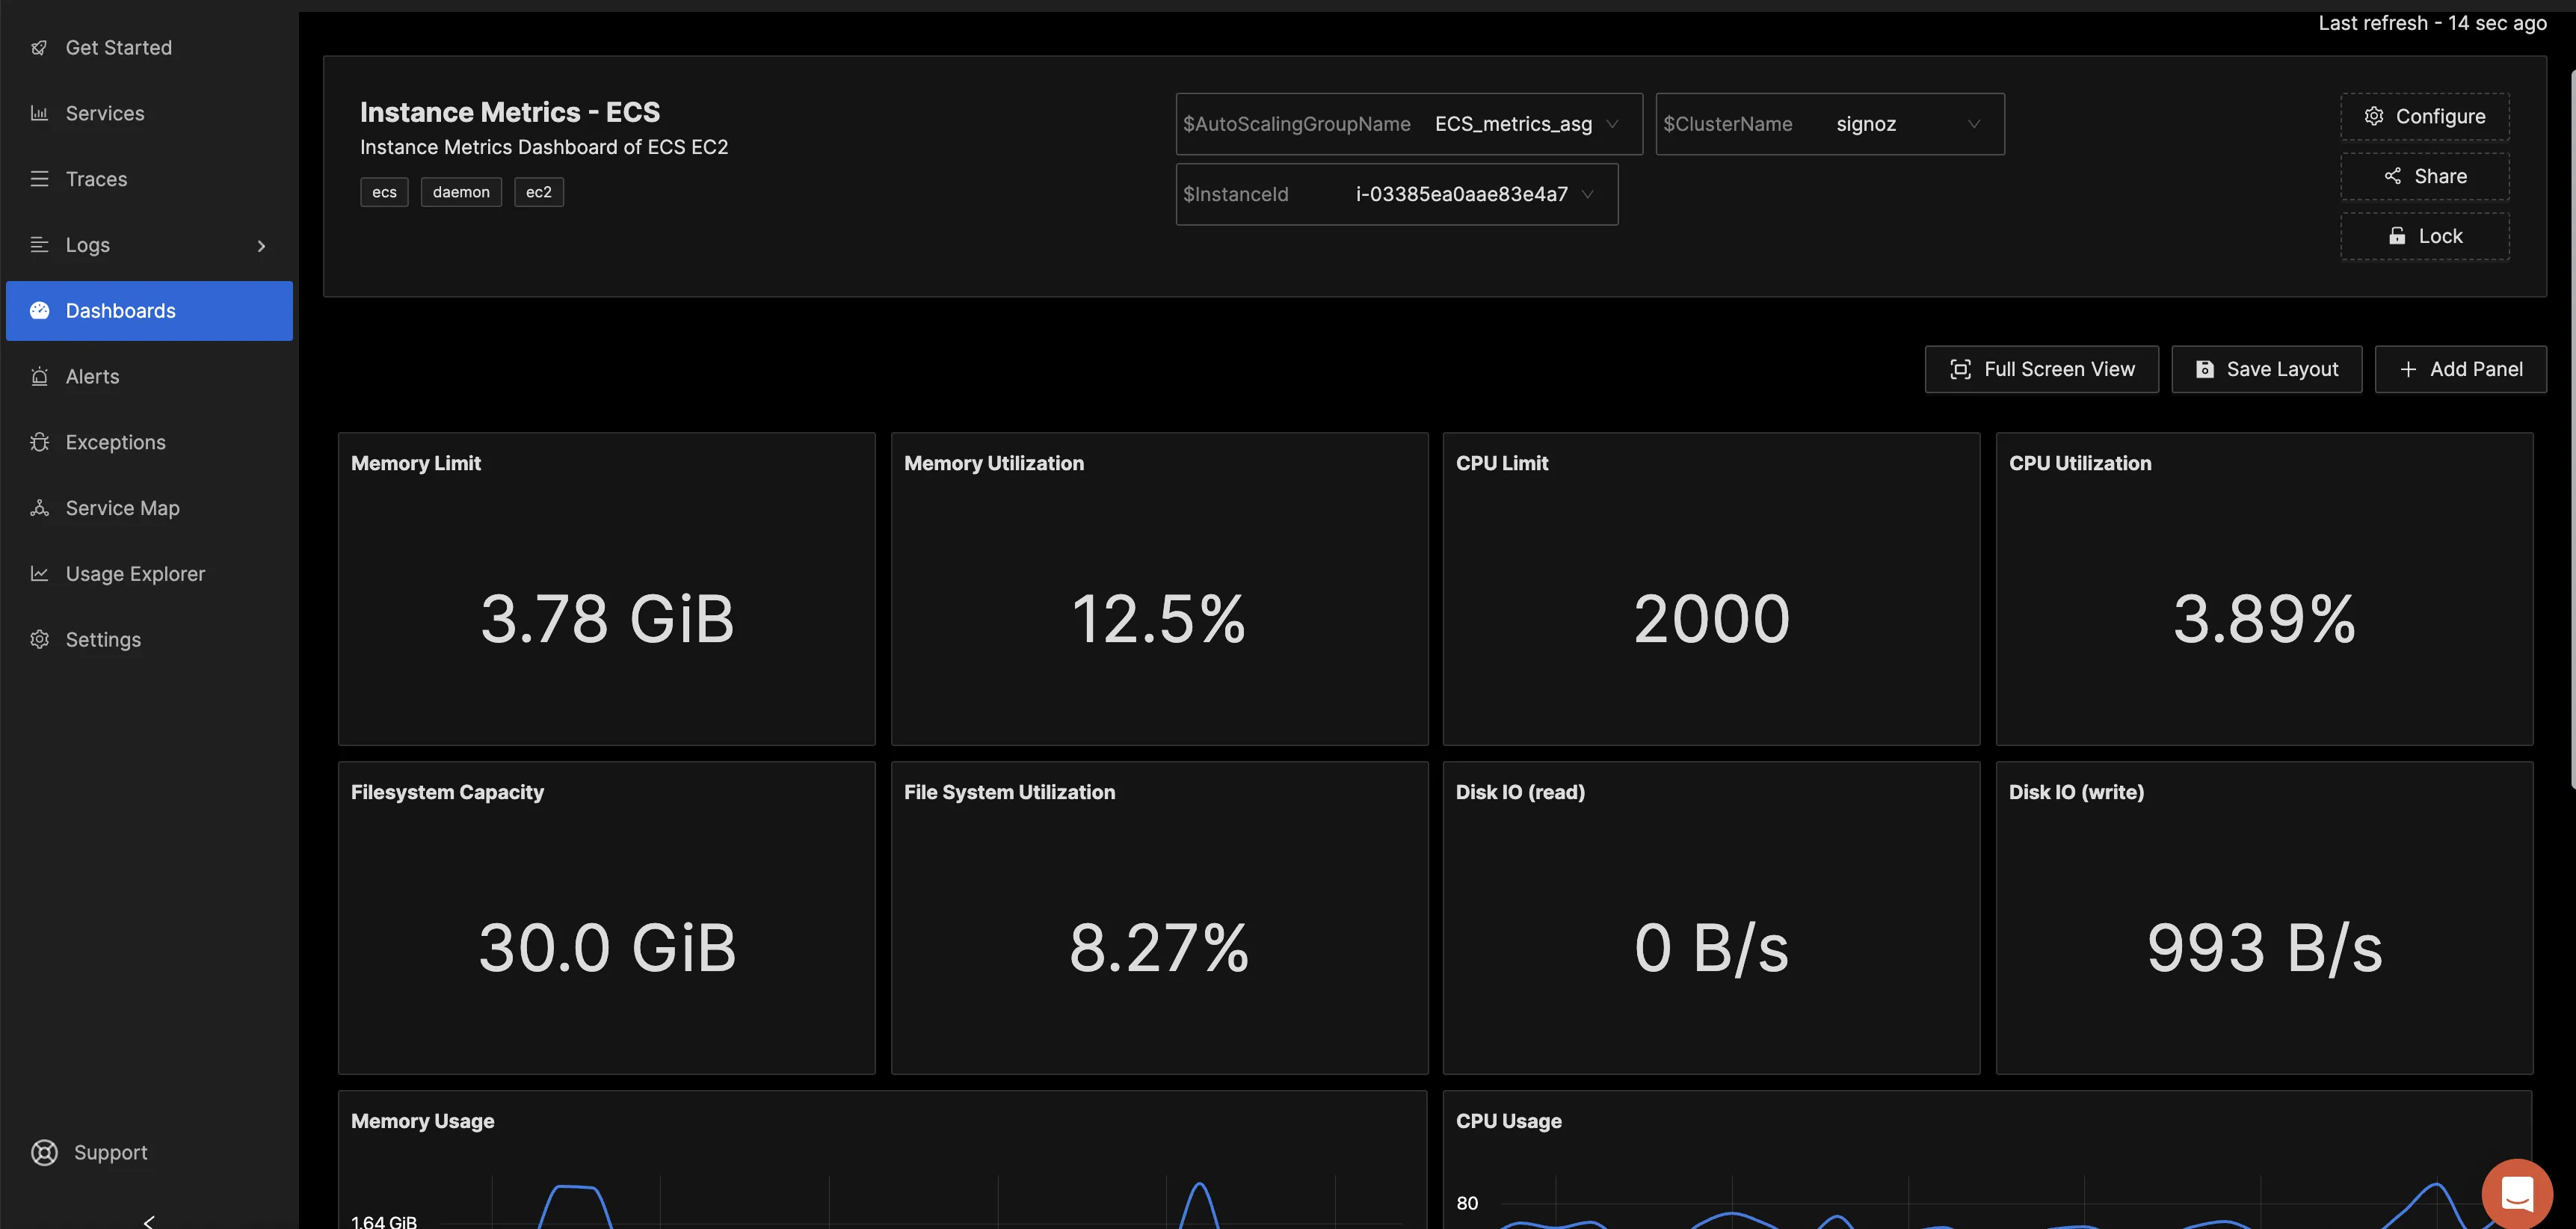The height and width of the screenshot is (1229, 2576).
Task: Click the Last refresh timestamp
Action: point(2432,23)
